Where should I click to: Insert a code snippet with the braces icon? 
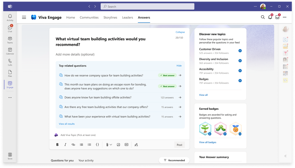97,144
